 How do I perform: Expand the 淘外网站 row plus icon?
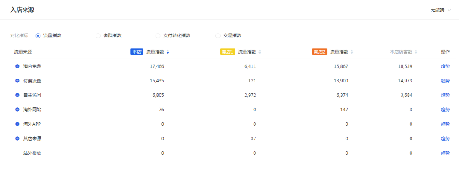(17, 110)
